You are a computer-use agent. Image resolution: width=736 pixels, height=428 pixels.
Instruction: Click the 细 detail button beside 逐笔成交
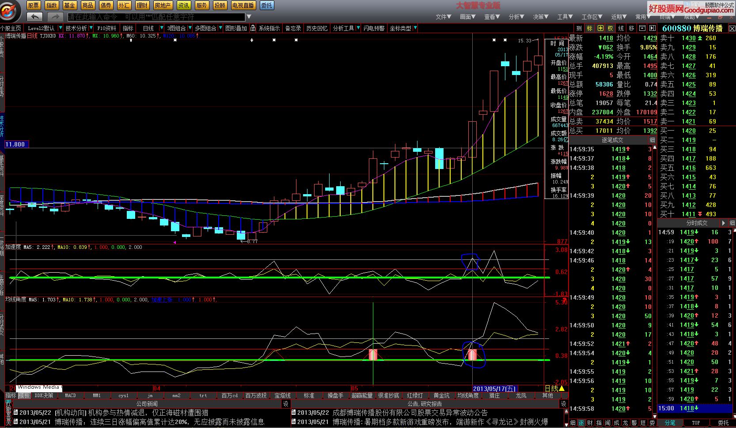coord(652,140)
